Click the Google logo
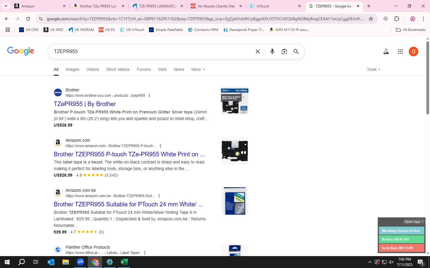 click(x=21, y=51)
